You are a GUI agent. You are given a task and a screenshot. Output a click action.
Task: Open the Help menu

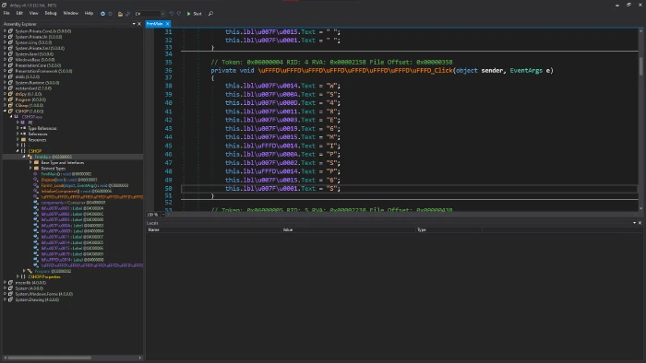coord(89,13)
